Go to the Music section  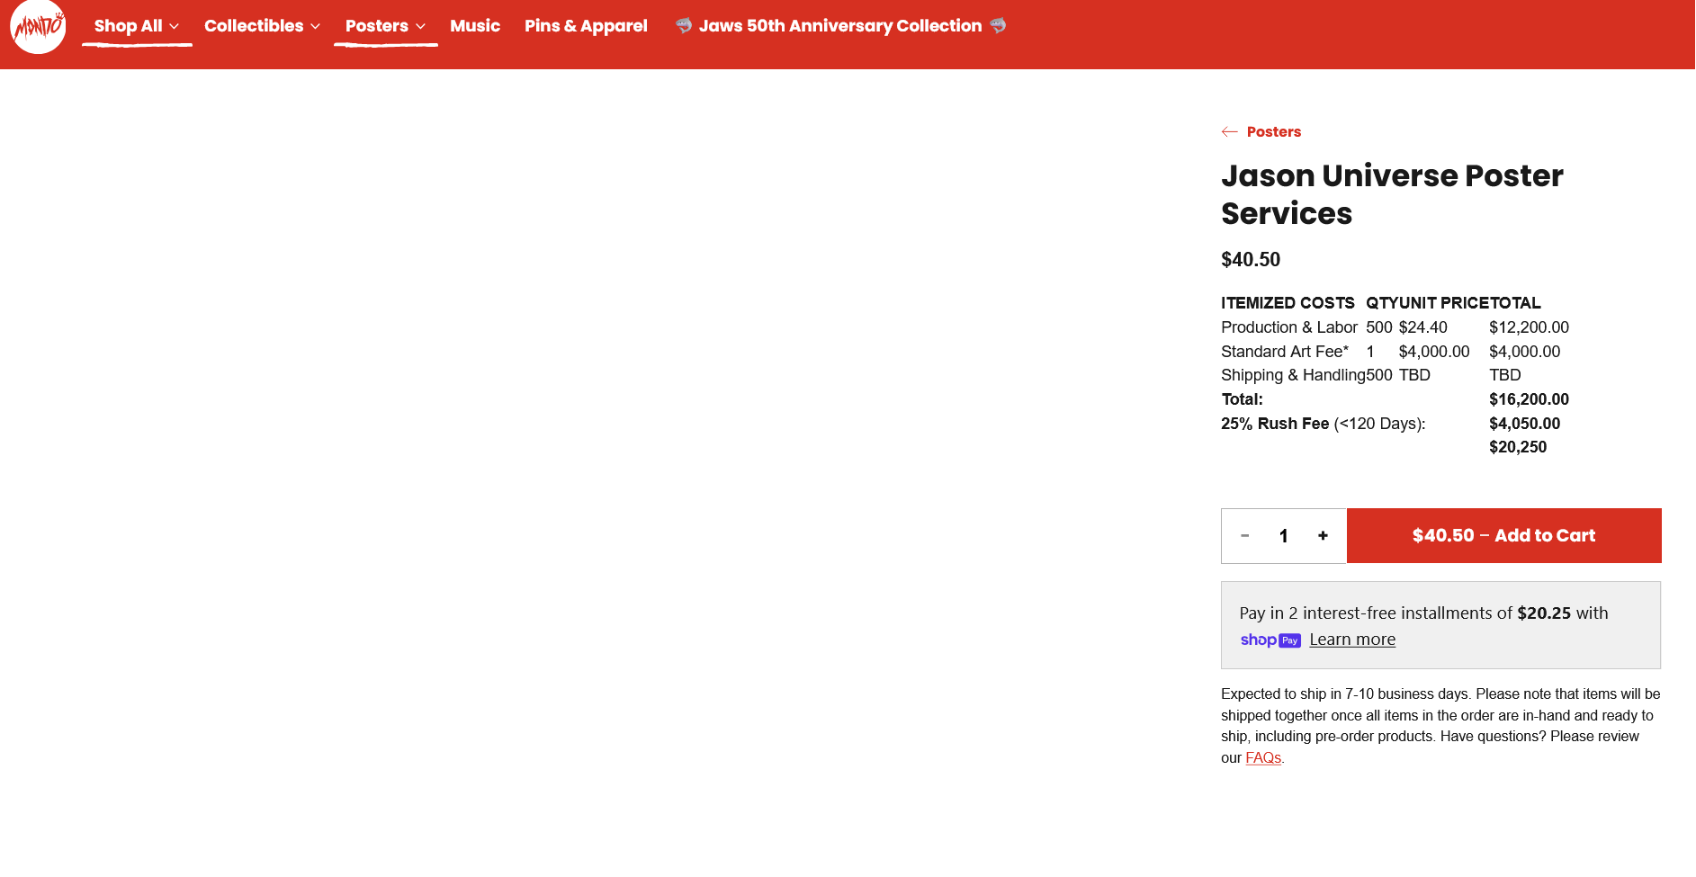(475, 26)
